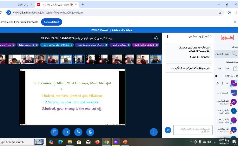The width and height of the screenshot is (238, 152).
Task: Toggle the users list panel icon
Action: [156, 38]
